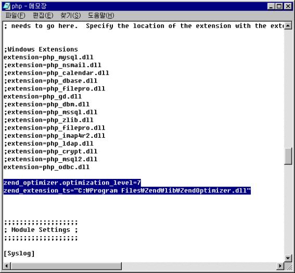Click the vertical scrollbar down arrow
This screenshot has height=273, width=295.
tap(288, 258)
